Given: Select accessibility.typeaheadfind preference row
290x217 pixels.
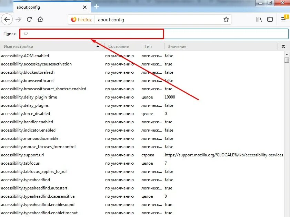Looking at the screenshot, I should (142, 180).
